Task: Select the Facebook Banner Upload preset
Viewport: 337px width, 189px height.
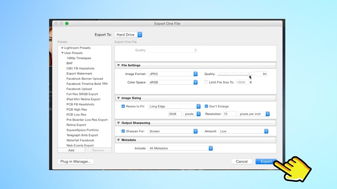Action: pyautogui.click(x=85, y=79)
